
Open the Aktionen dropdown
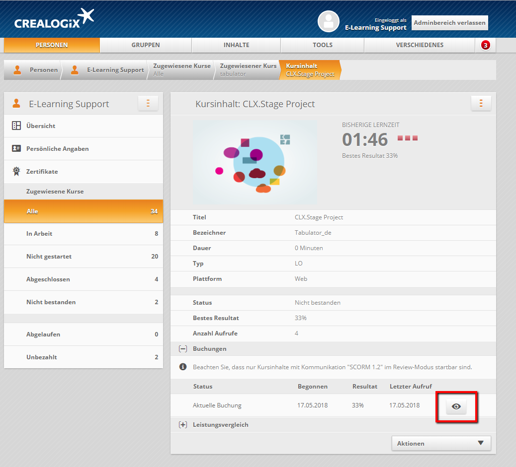[441, 443]
